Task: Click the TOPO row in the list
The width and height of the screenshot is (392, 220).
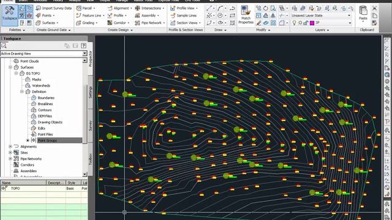Action: tap(43, 189)
